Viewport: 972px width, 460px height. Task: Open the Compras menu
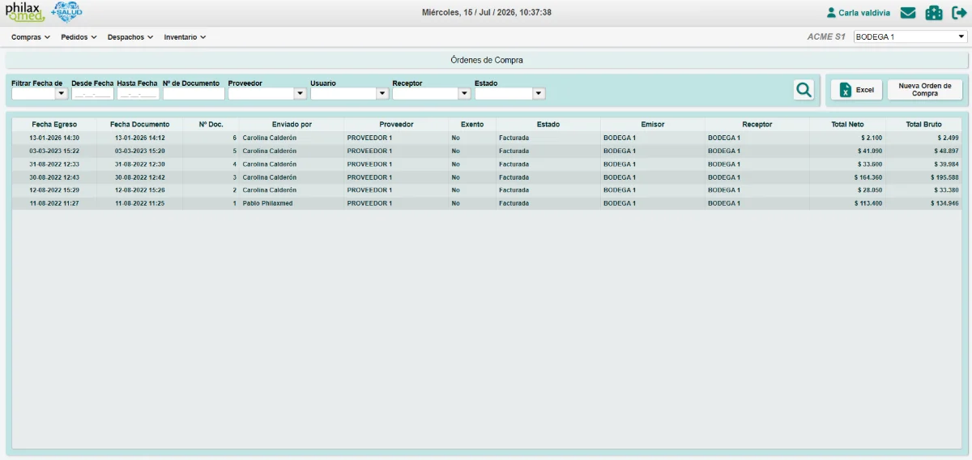click(31, 37)
